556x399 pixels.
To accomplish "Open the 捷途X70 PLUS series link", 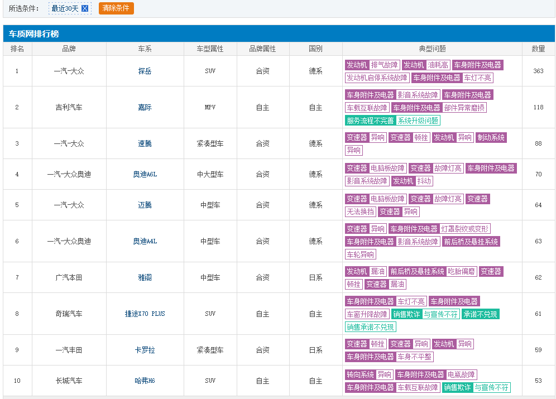I will coord(145,314).
